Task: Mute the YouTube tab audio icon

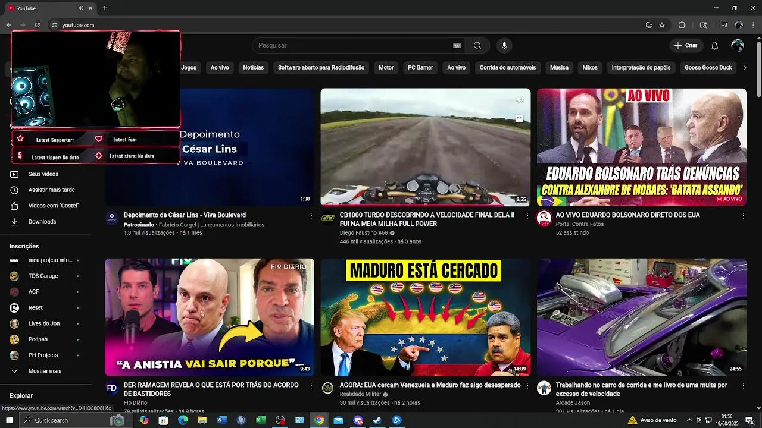Action: [x=81, y=8]
